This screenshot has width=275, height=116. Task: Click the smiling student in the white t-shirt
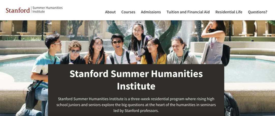(x=121, y=49)
